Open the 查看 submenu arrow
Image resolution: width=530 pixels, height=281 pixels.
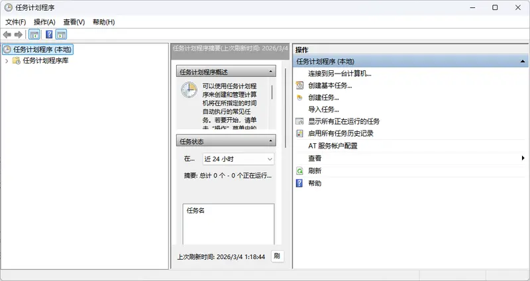523,158
